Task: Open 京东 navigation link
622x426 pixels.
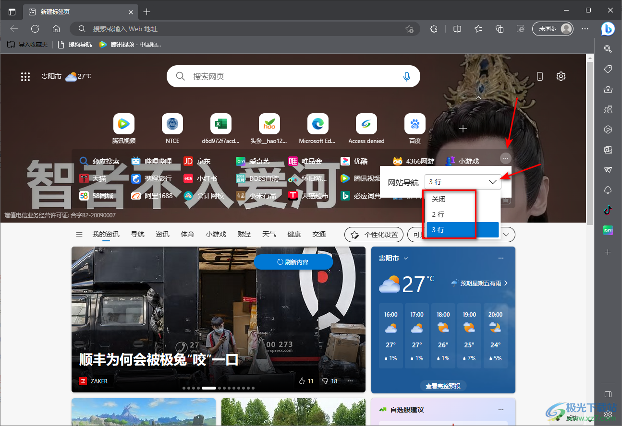Action: click(197, 161)
